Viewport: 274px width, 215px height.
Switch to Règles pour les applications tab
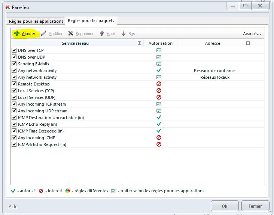36,21
